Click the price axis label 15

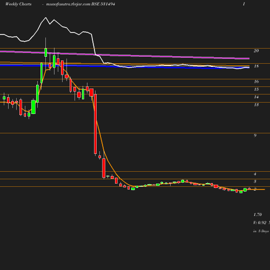[x=256, y=89]
